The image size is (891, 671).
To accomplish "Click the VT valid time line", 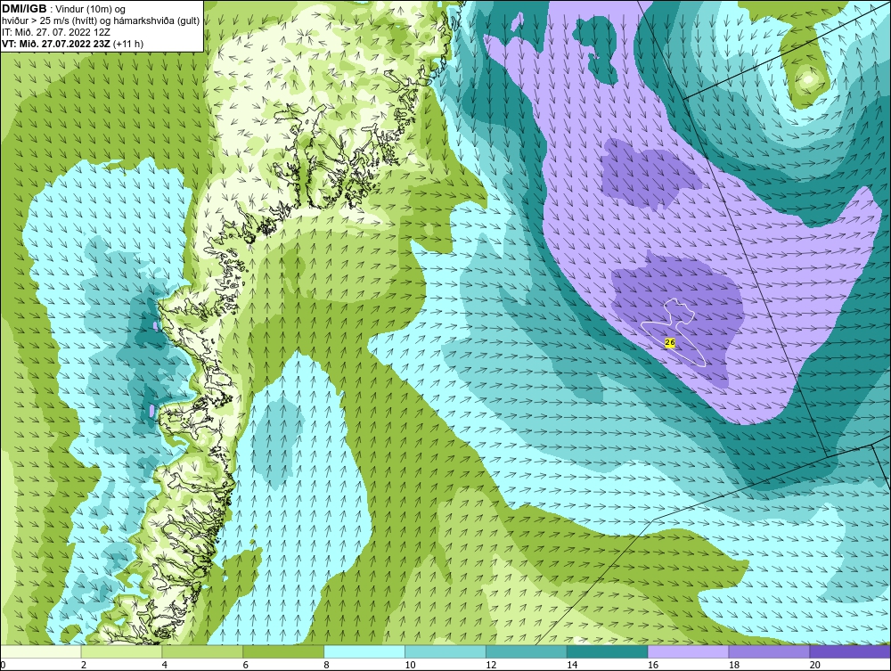I will pyautogui.click(x=73, y=43).
